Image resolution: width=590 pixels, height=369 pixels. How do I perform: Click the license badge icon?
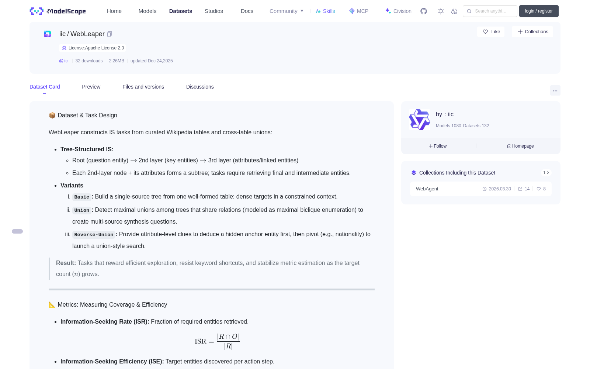click(64, 48)
